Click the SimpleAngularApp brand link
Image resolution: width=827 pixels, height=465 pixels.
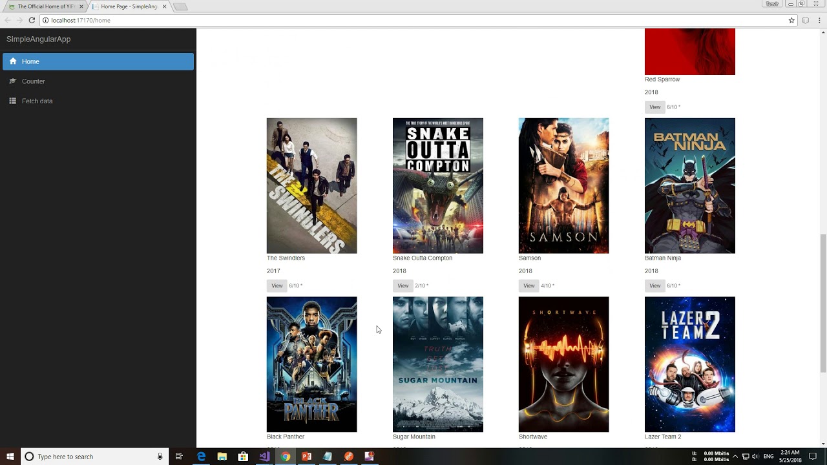pos(38,39)
